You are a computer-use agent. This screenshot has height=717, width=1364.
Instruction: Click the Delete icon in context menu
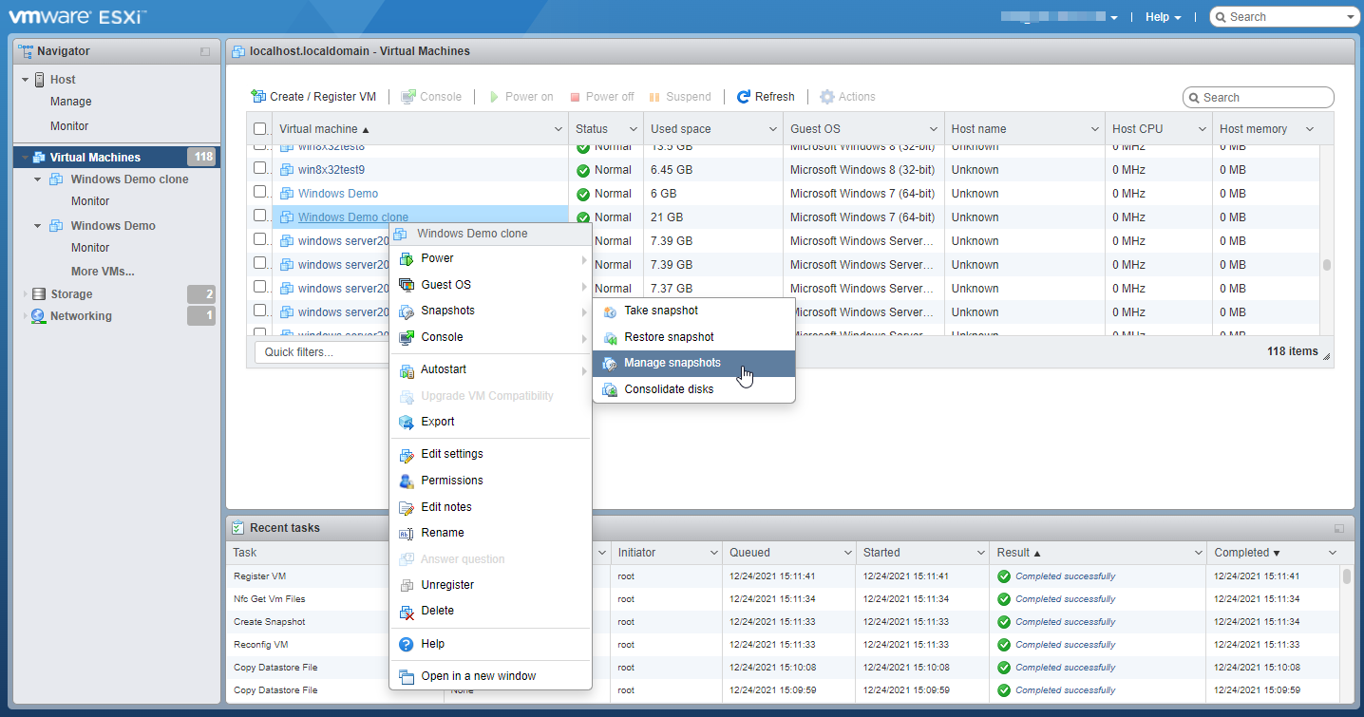coord(407,612)
